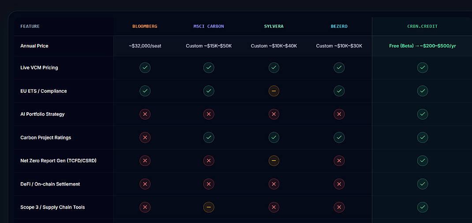This screenshot has width=472, height=223.
Task: Select the CRBN.CREDIT column header
Action: [422, 26]
